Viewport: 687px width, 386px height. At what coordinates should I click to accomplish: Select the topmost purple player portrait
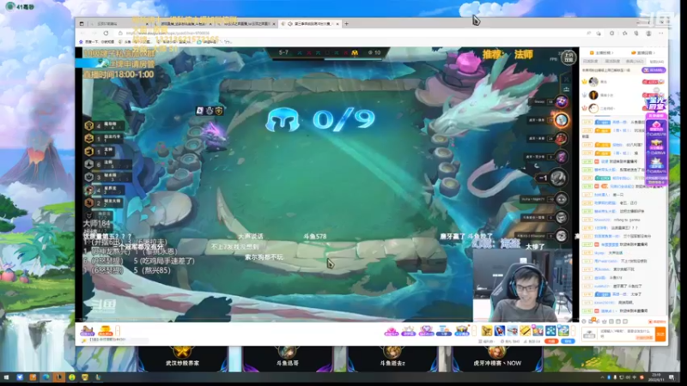(562, 102)
